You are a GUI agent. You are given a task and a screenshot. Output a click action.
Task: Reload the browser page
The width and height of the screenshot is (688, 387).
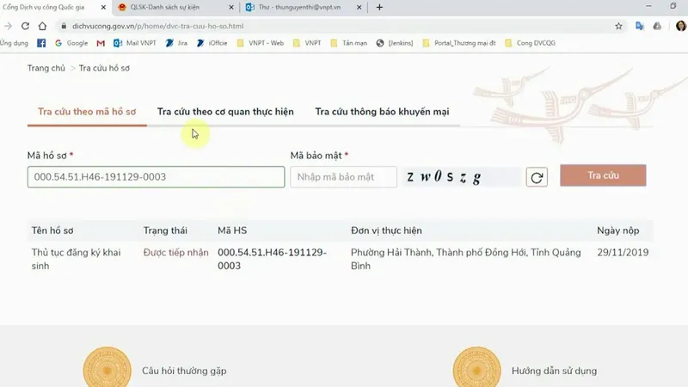click(x=25, y=27)
